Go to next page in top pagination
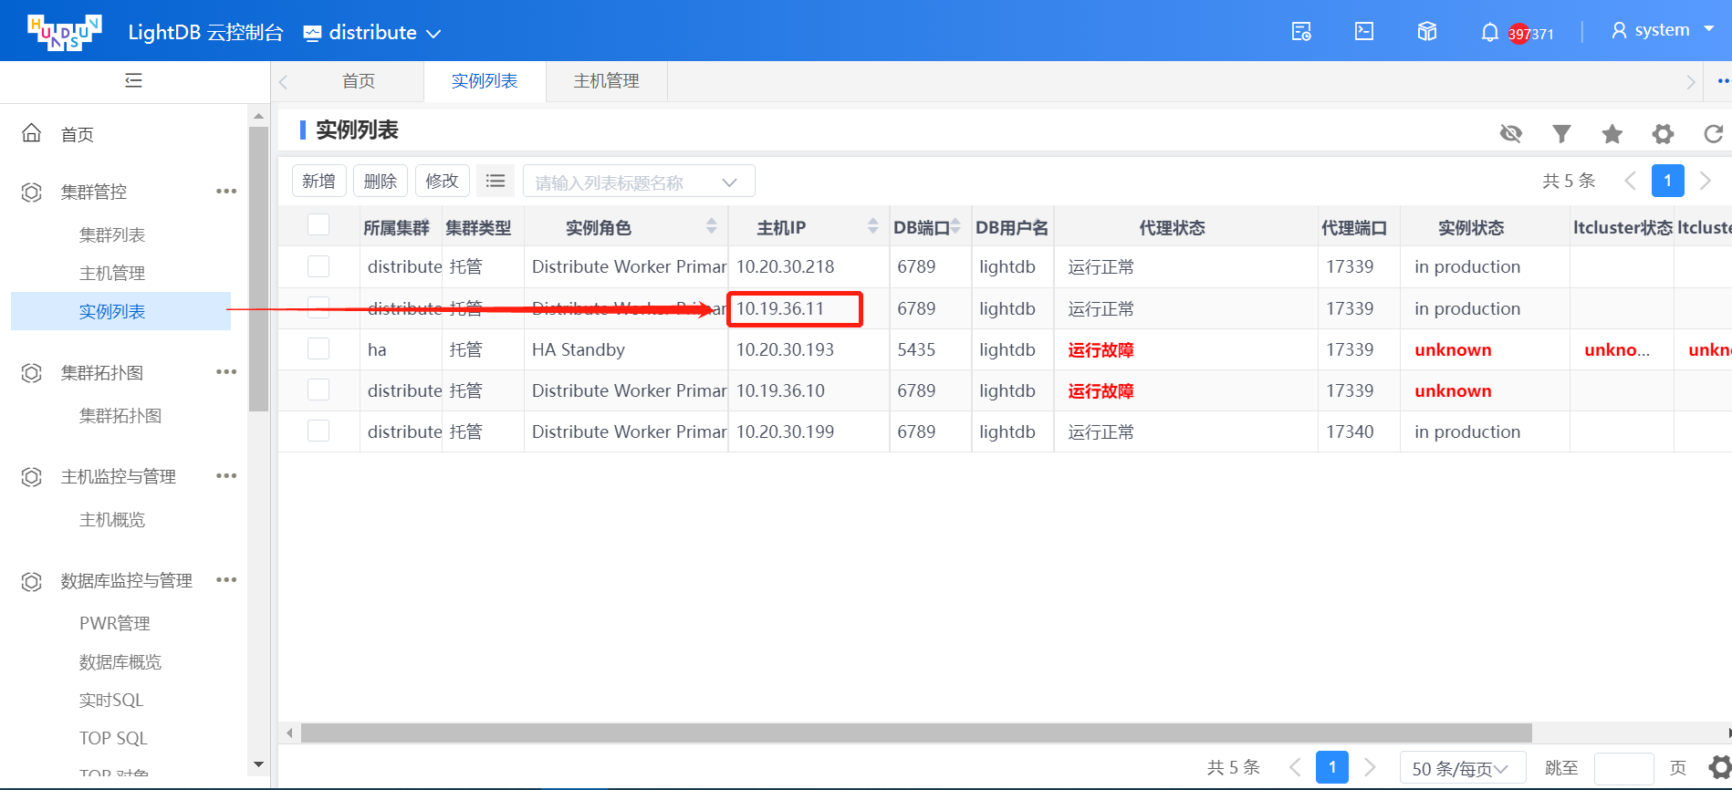 click(1706, 181)
